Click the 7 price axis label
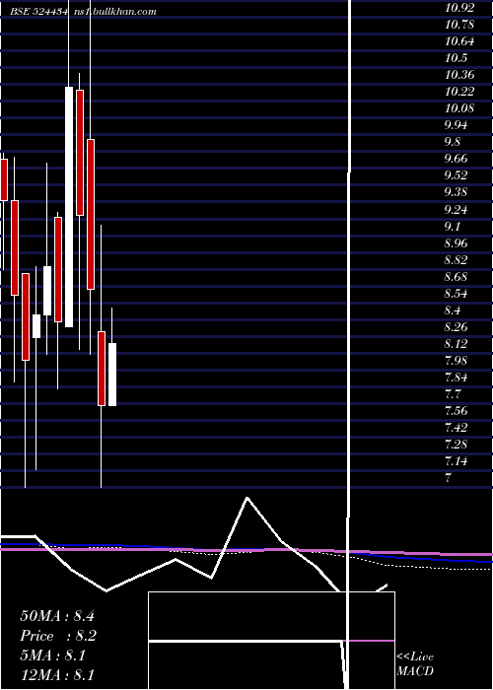This screenshot has width=493, height=690. [x=449, y=478]
